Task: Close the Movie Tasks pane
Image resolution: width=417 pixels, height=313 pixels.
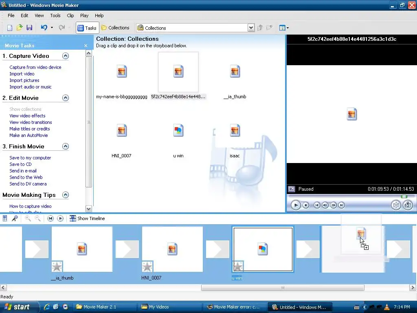Action: pyautogui.click(x=86, y=46)
